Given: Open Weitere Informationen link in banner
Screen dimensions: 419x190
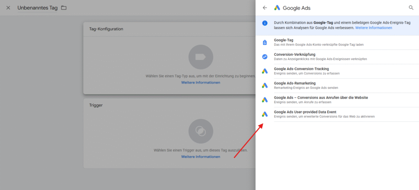Looking at the screenshot, I should (x=373, y=28).
